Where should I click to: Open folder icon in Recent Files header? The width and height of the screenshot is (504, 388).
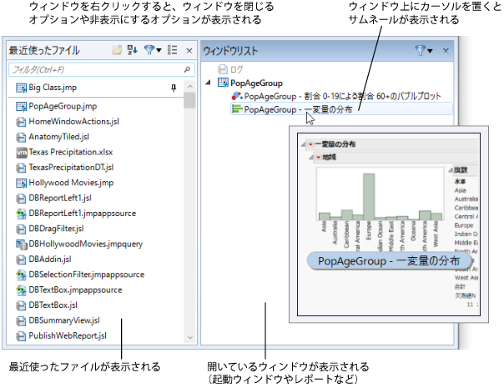tap(117, 50)
